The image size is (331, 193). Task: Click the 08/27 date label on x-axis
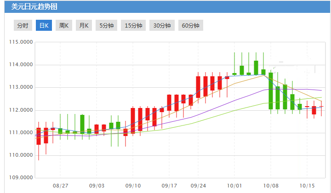[60, 186]
